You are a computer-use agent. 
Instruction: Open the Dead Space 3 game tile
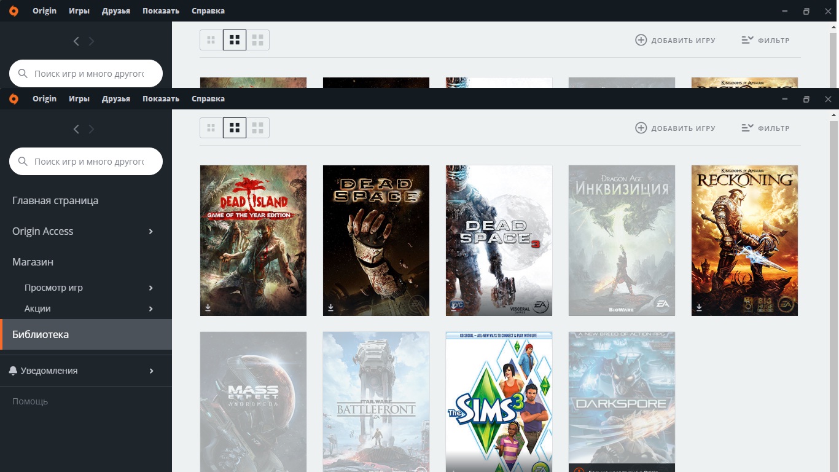[499, 240]
